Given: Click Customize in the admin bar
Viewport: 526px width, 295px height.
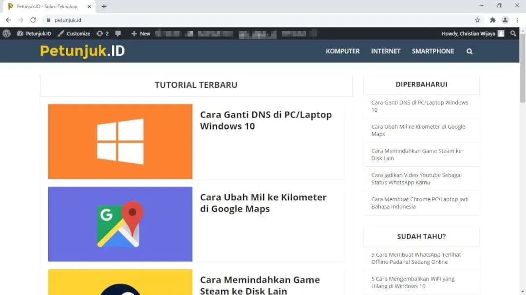Looking at the screenshot, I should (74, 34).
